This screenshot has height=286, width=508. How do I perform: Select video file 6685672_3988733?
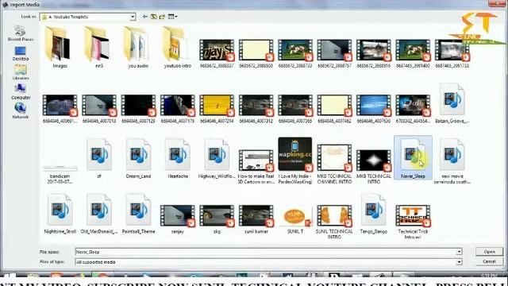click(295, 53)
